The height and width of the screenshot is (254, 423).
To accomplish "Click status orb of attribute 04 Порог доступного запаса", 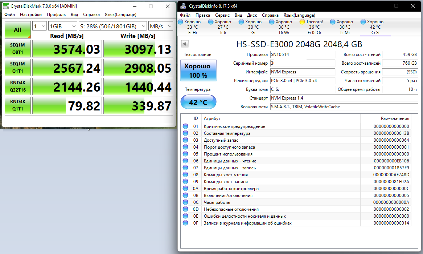I will point(185,147).
